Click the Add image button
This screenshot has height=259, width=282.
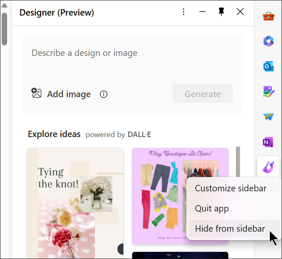pyautogui.click(x=62, y=94)
